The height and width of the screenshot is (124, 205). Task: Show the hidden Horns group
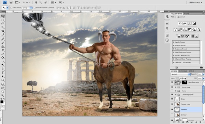click(x=172, y=91)
